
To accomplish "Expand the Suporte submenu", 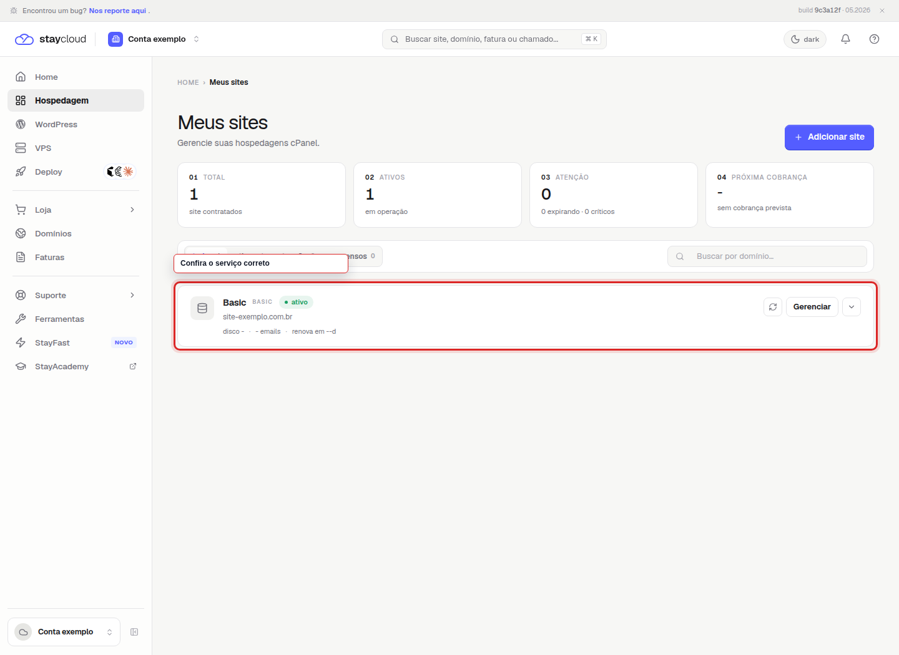I will tap(132, 295).
